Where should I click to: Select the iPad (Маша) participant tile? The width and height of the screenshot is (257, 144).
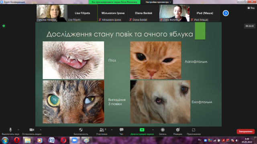pos(205,13)
